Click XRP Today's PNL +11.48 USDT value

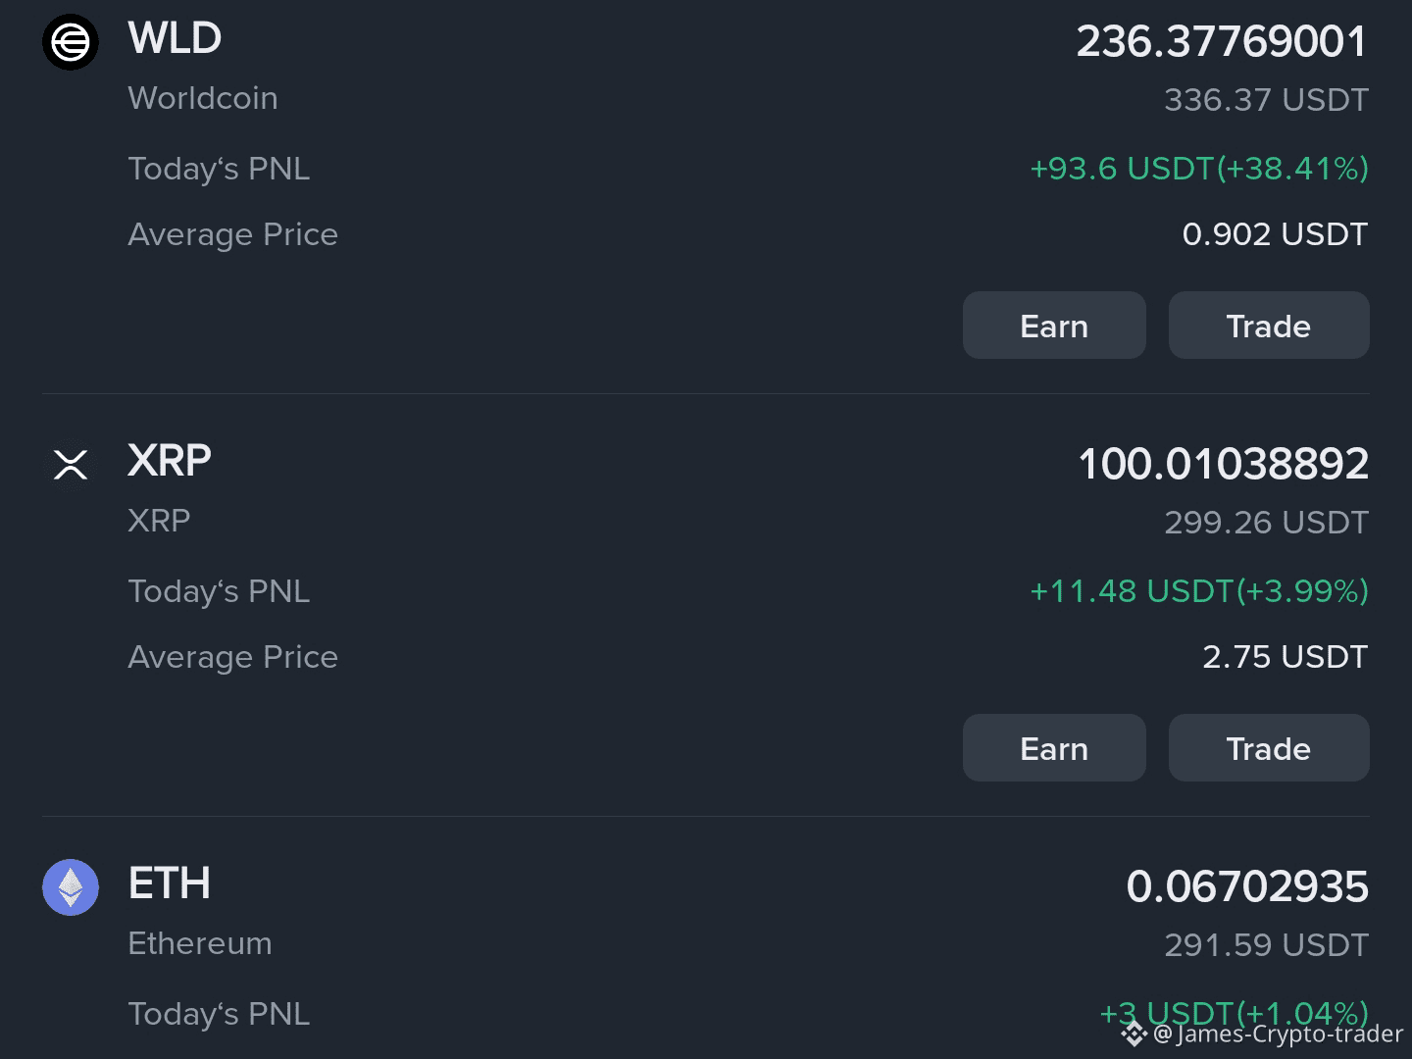(1199, 591)
